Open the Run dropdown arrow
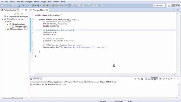Image resolution: width=181 pixels, height=102 pixels. point(35,5)
